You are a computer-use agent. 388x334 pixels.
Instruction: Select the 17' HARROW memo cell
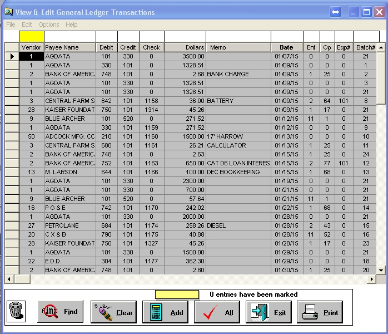pos(238,136)
